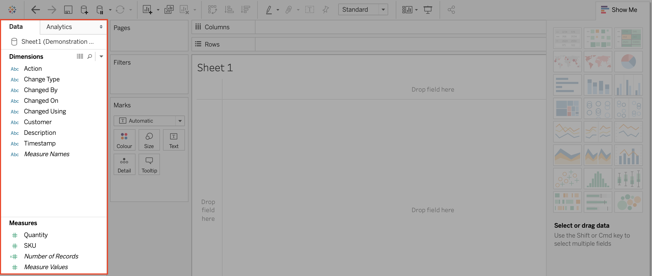Select the Data tab
The image size is (652, 276).
(16, 27)
